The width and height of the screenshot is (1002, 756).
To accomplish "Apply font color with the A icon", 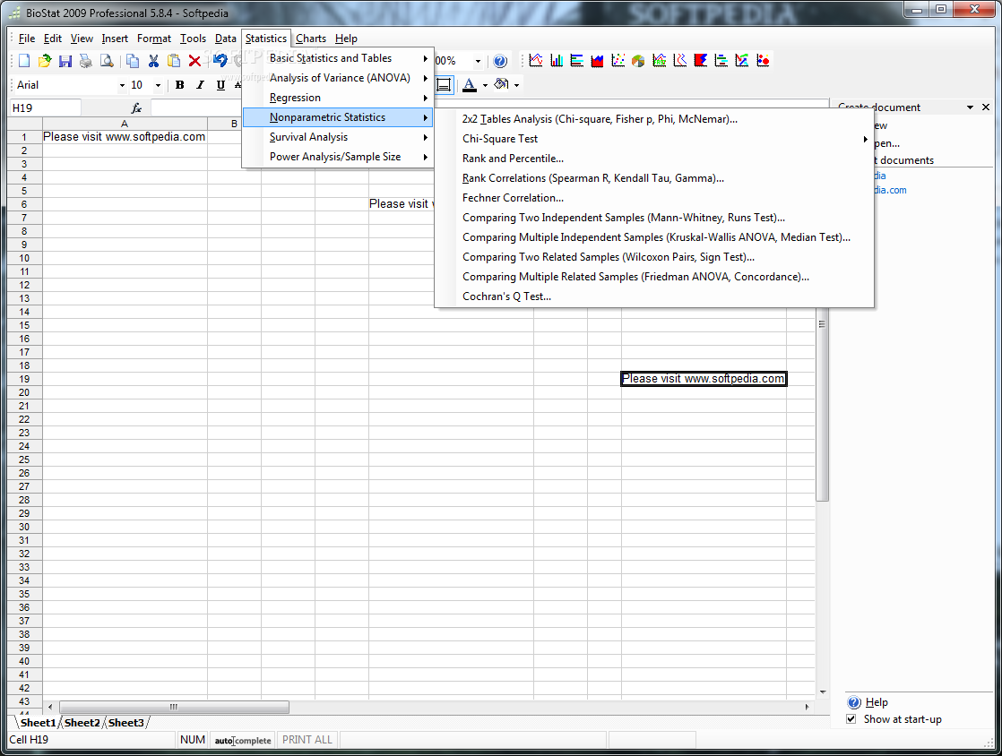I will [x=470, y=84].
